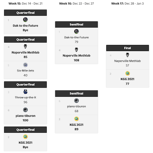153x153 pixels.
Task: Click Dak to the Future avatar in first Quarterfinal
Action: [x=26, y=20]
